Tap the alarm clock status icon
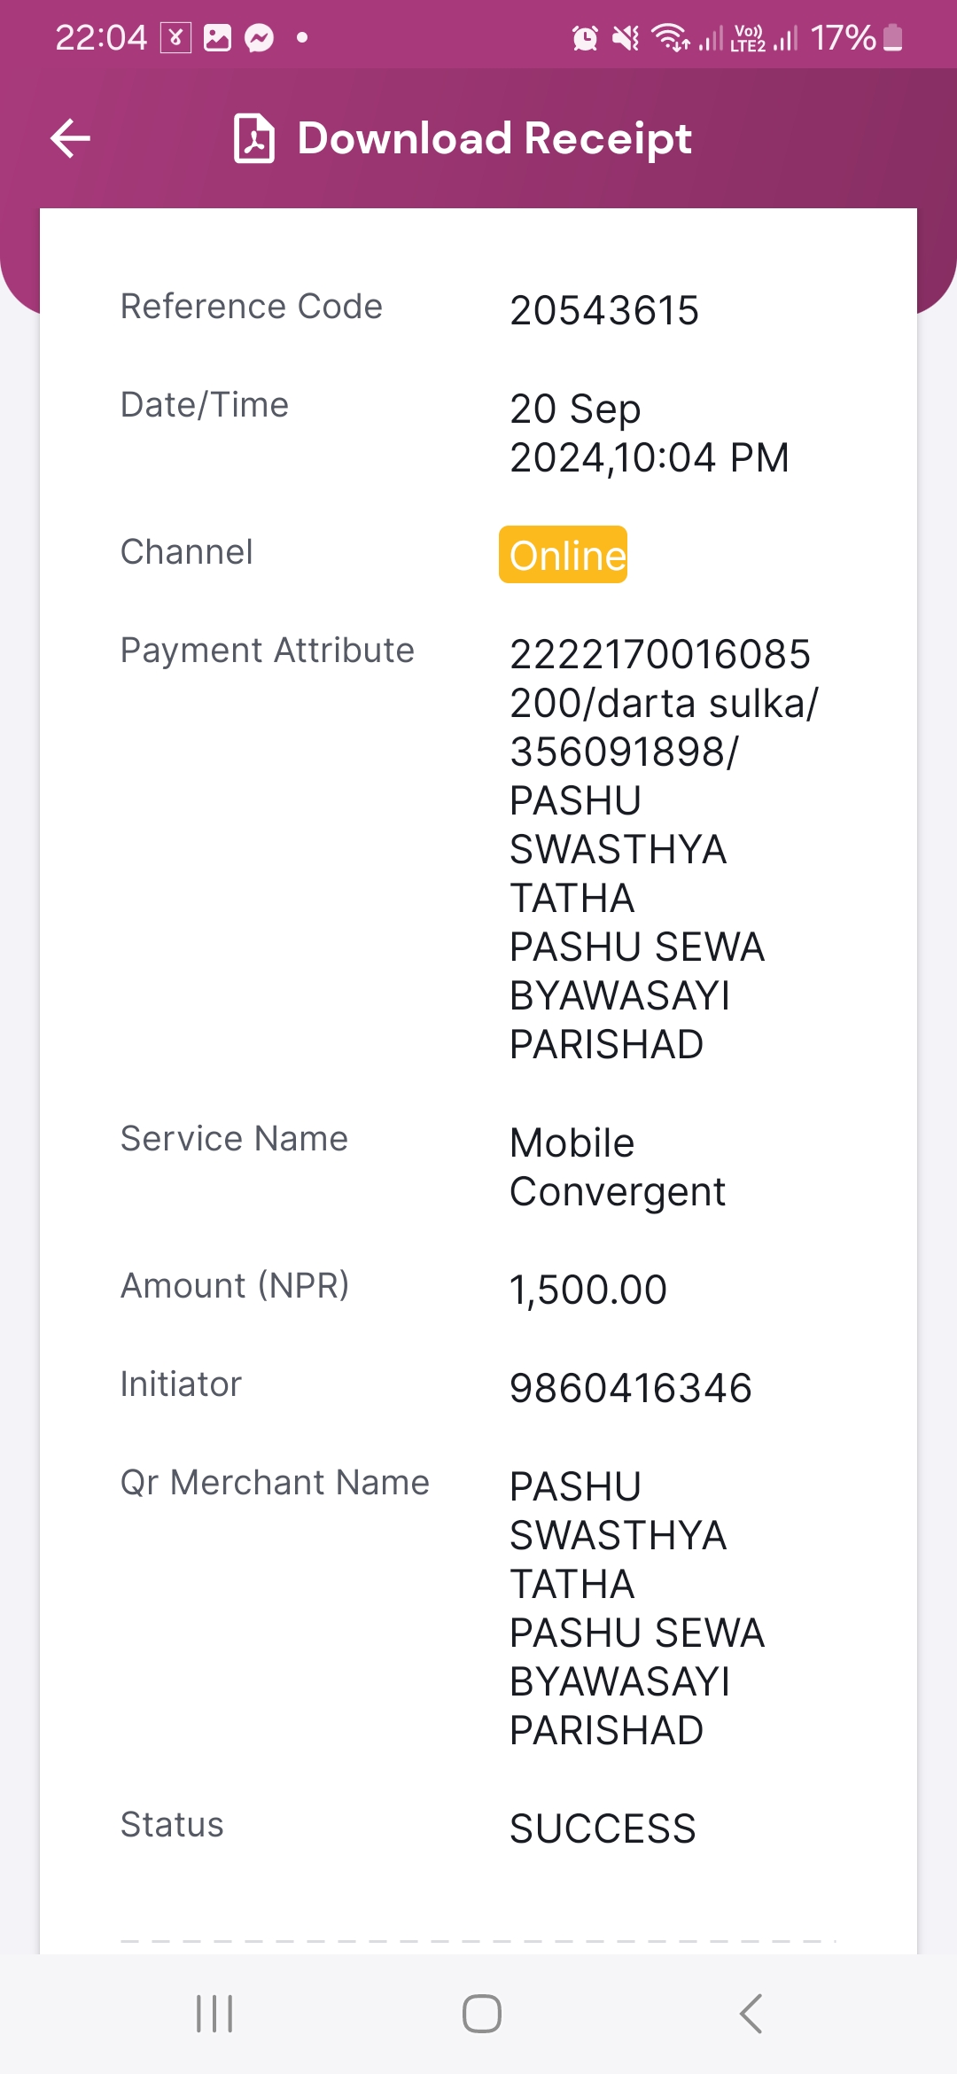This screenshot has width=957, height=2074. 585,38
